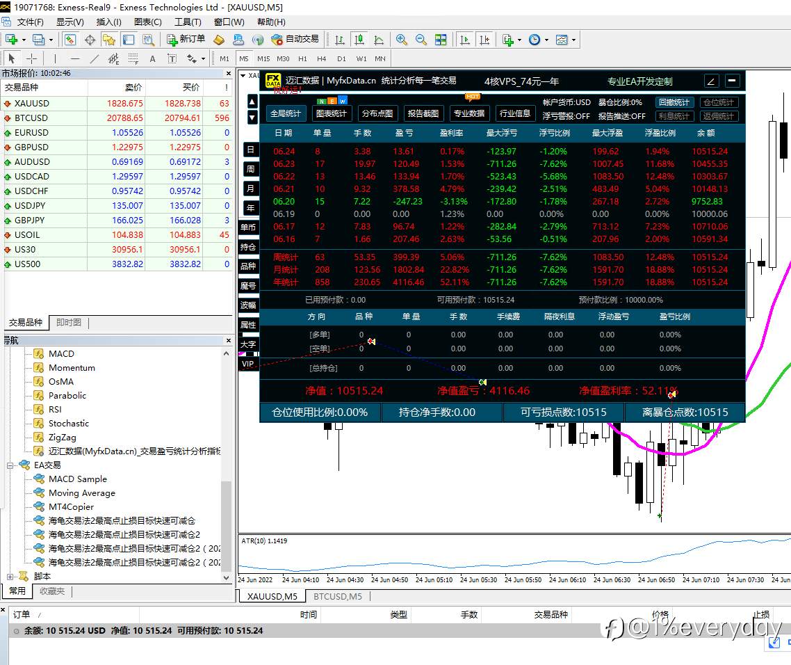Toggle the Data Window crosshair icon
Screen dimensions: 791x665
(90, 40)
